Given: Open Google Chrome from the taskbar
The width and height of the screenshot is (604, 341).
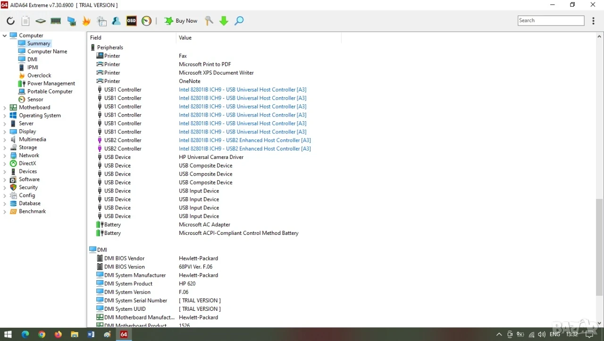Looking at the screenshot, I should click(42, 334).
